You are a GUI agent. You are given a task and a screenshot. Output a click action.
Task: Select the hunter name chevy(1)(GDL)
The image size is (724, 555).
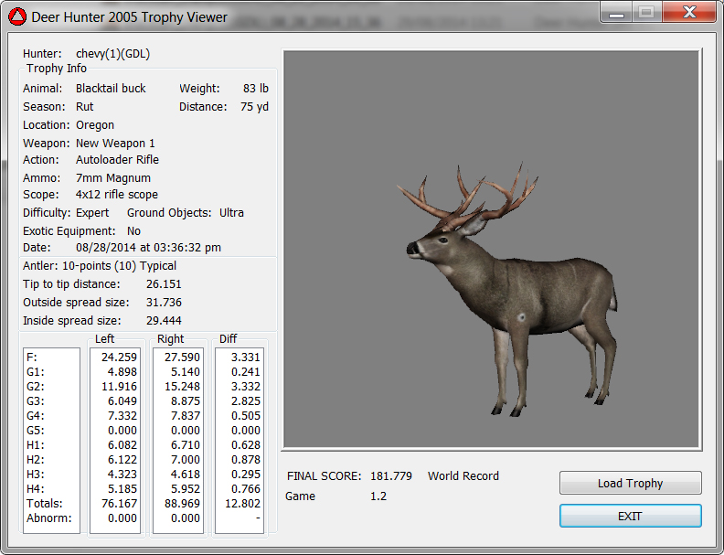click(x=112, y=54)
